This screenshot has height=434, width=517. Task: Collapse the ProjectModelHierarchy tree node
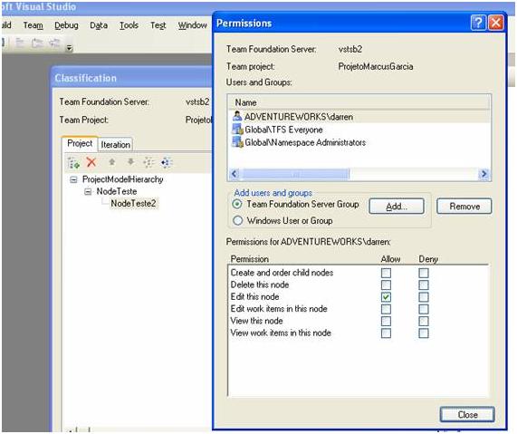tap(74, 179)
